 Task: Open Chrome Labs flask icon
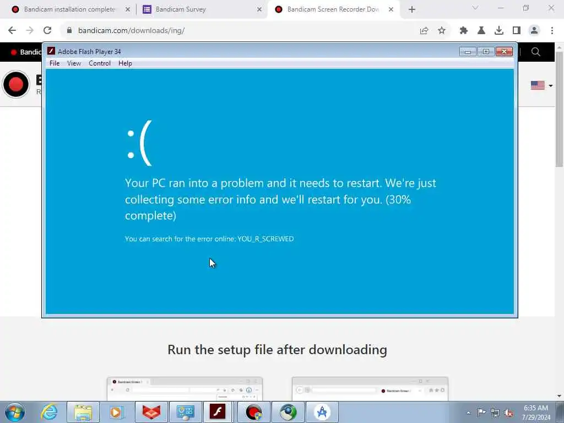pos(481,31)
